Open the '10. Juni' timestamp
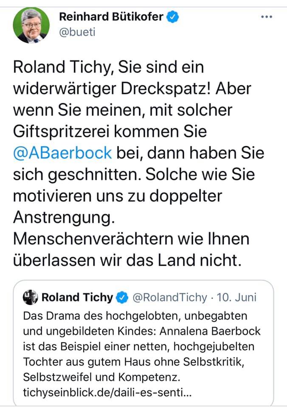Screen dimensions: 287x408 point(237,297)
